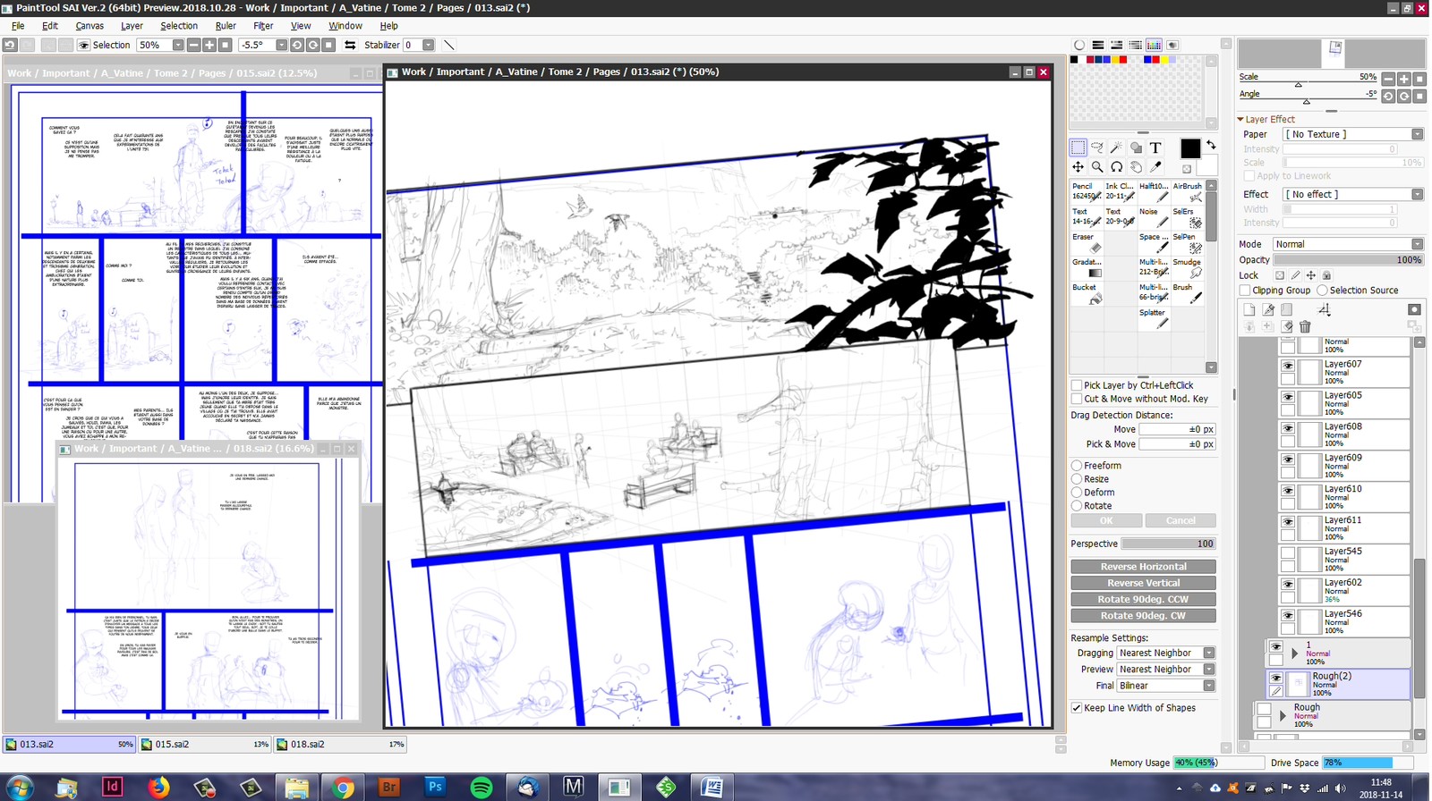Enable the Clipping Group checkbox
The image size is (1432, 801).
[x=1245, y=291]
